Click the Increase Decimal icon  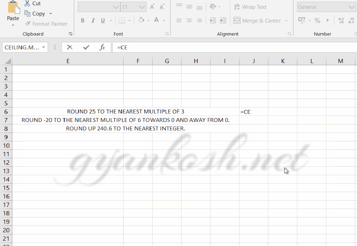(340, 20)
